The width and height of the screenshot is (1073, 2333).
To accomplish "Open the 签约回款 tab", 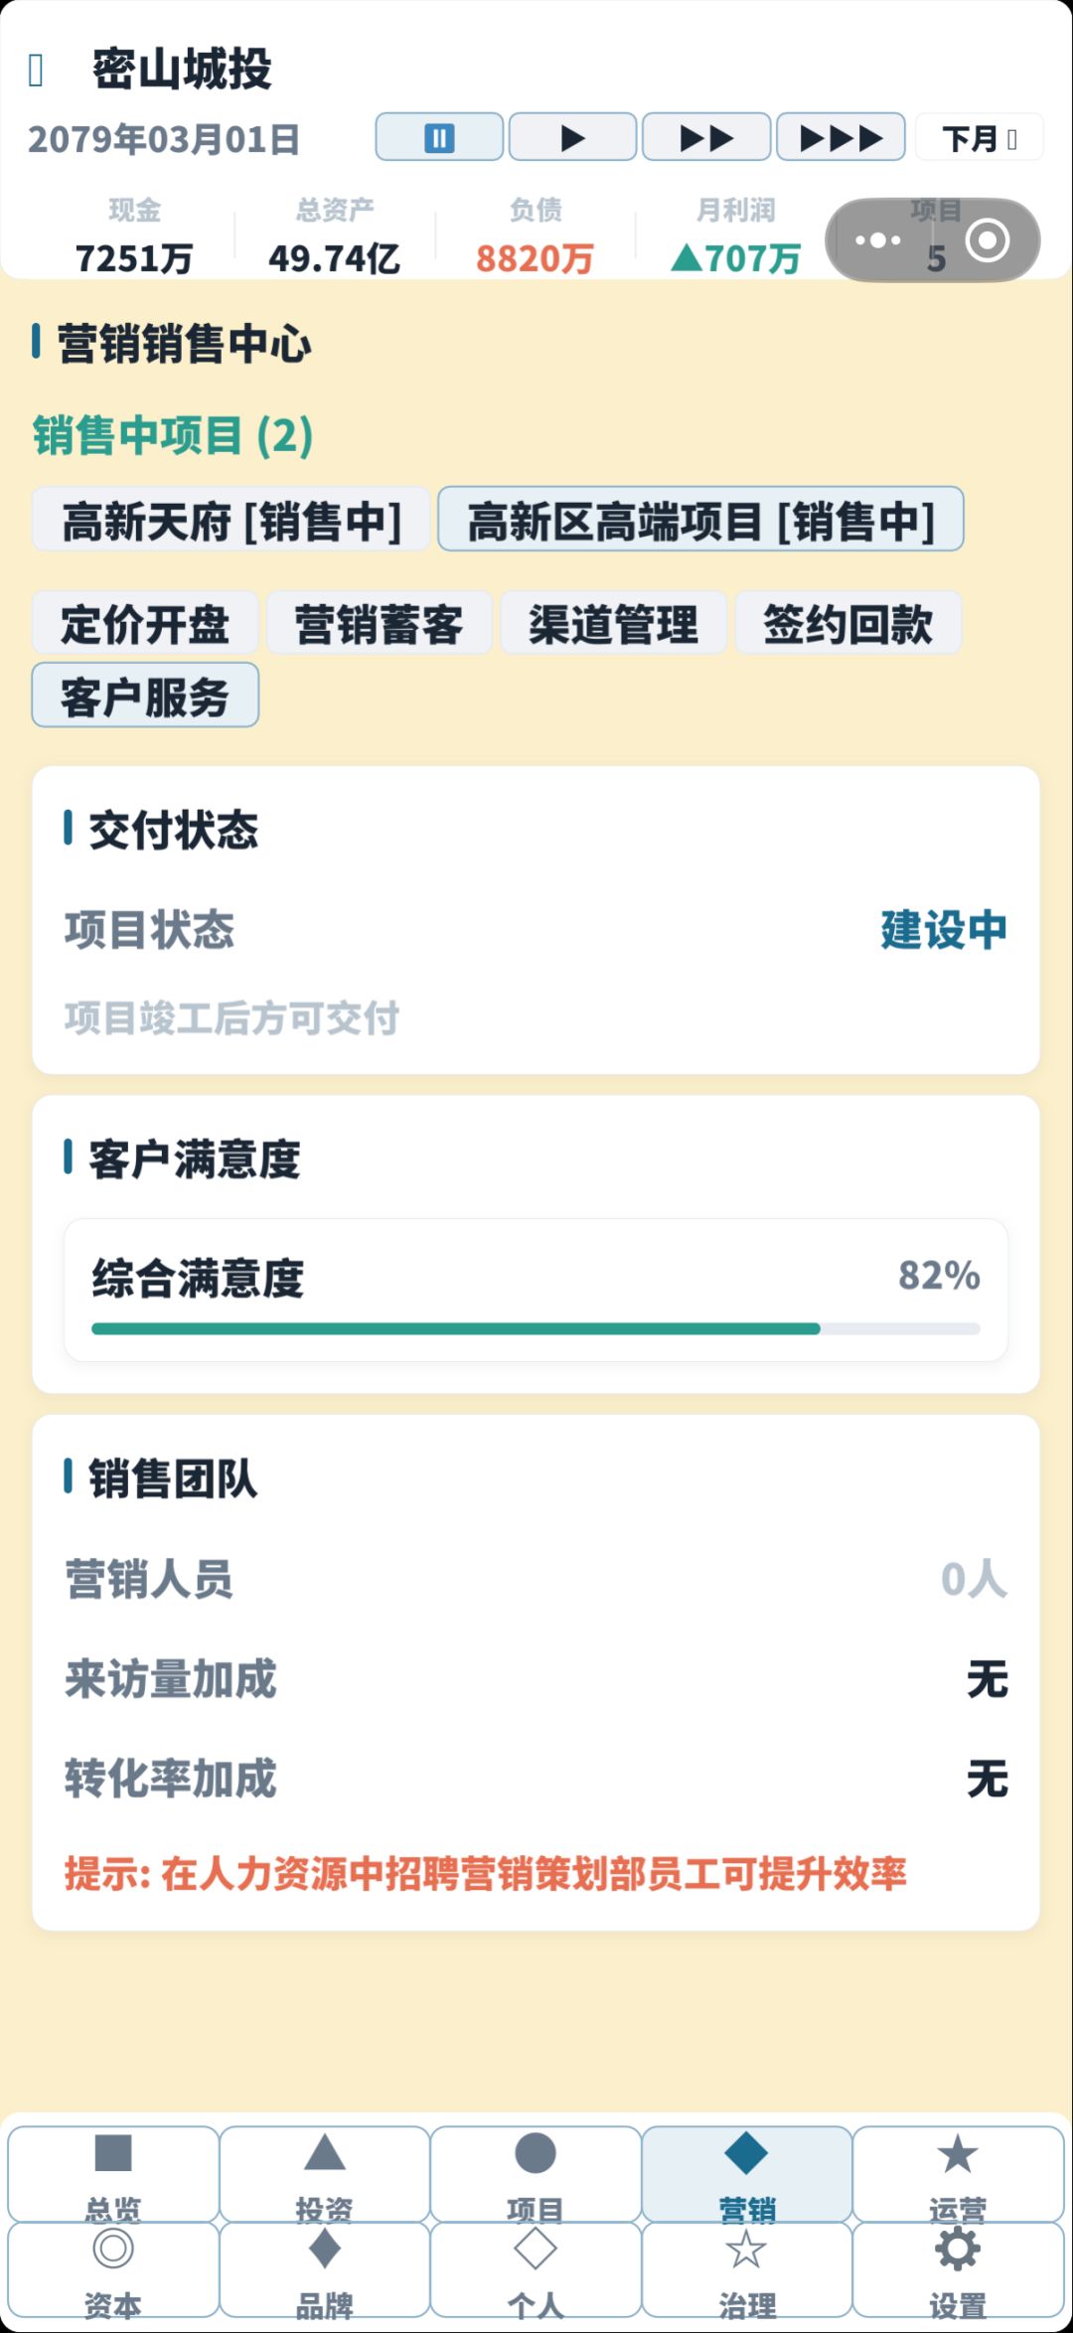I will coord(848,623).
